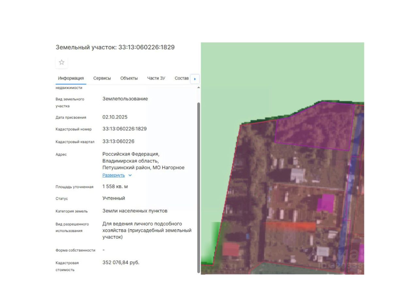The image size is (418, 296).
Task: Click the Кадастровая стоимость label
Action: coord(67,266)
